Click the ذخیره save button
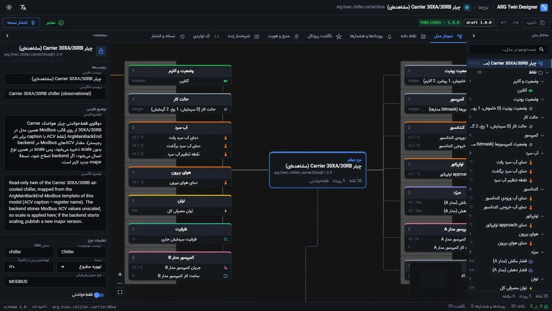This screenshot has width=552, height=311. pyautogui.click(x=536, y=22)
